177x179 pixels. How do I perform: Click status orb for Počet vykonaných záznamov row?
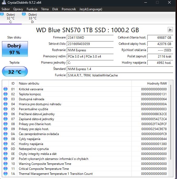click(5, 159)
